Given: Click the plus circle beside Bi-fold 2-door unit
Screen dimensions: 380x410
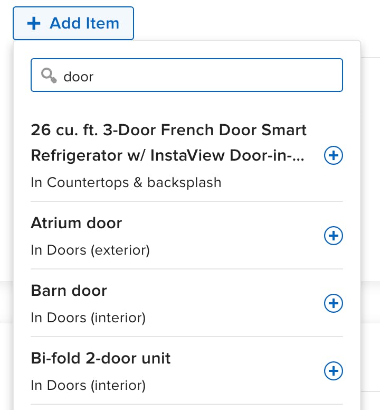Looking at the screenshot, I should pos(333,371).
